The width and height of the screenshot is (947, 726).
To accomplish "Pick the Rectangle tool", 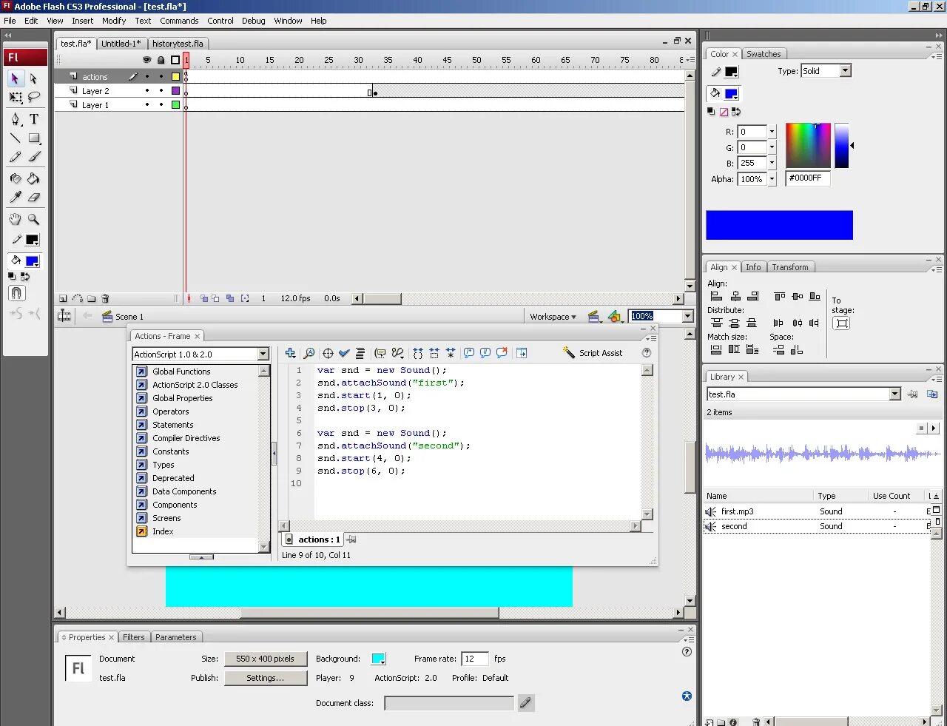I will click(x=33, y=138).
